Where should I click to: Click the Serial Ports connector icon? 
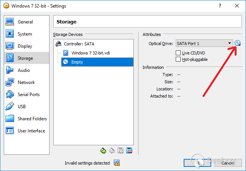pyautogui.click(x=10, y=94)
